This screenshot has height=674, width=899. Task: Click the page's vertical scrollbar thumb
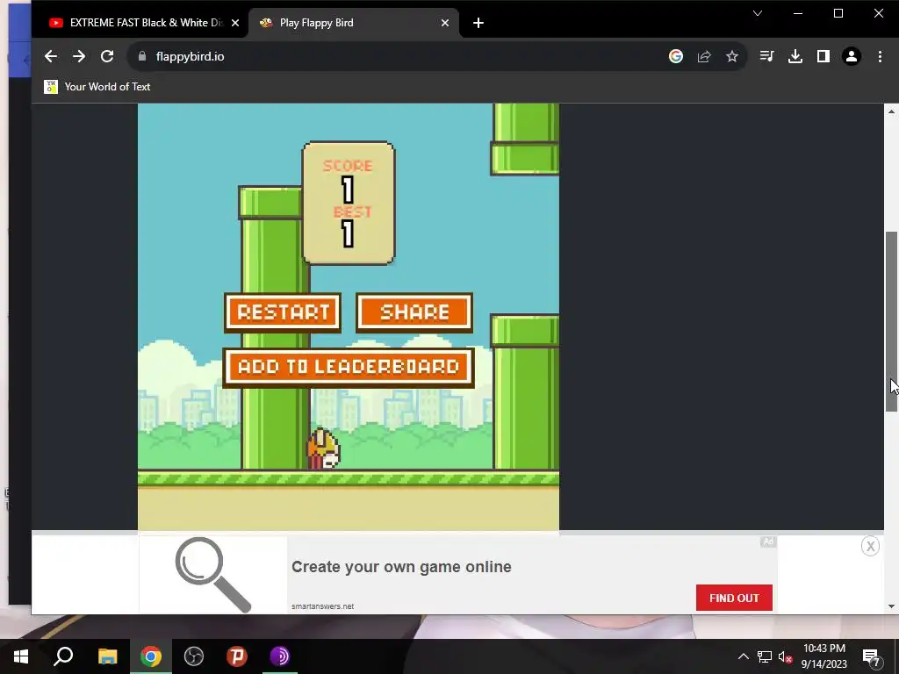point(891,321)
